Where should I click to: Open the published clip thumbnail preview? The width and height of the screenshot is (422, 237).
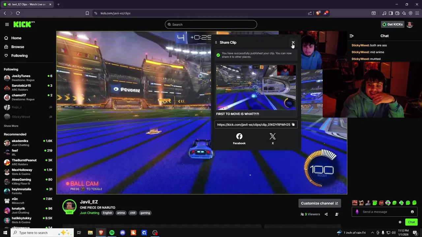(256, 87)
